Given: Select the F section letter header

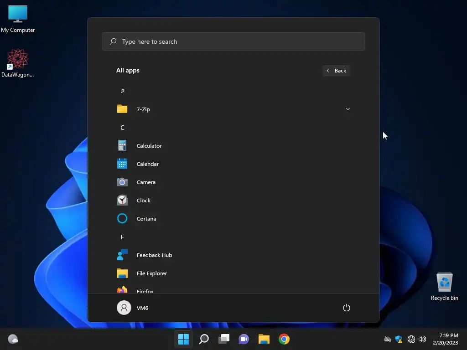Looking at the screenshot, I should tap(122, 237).
